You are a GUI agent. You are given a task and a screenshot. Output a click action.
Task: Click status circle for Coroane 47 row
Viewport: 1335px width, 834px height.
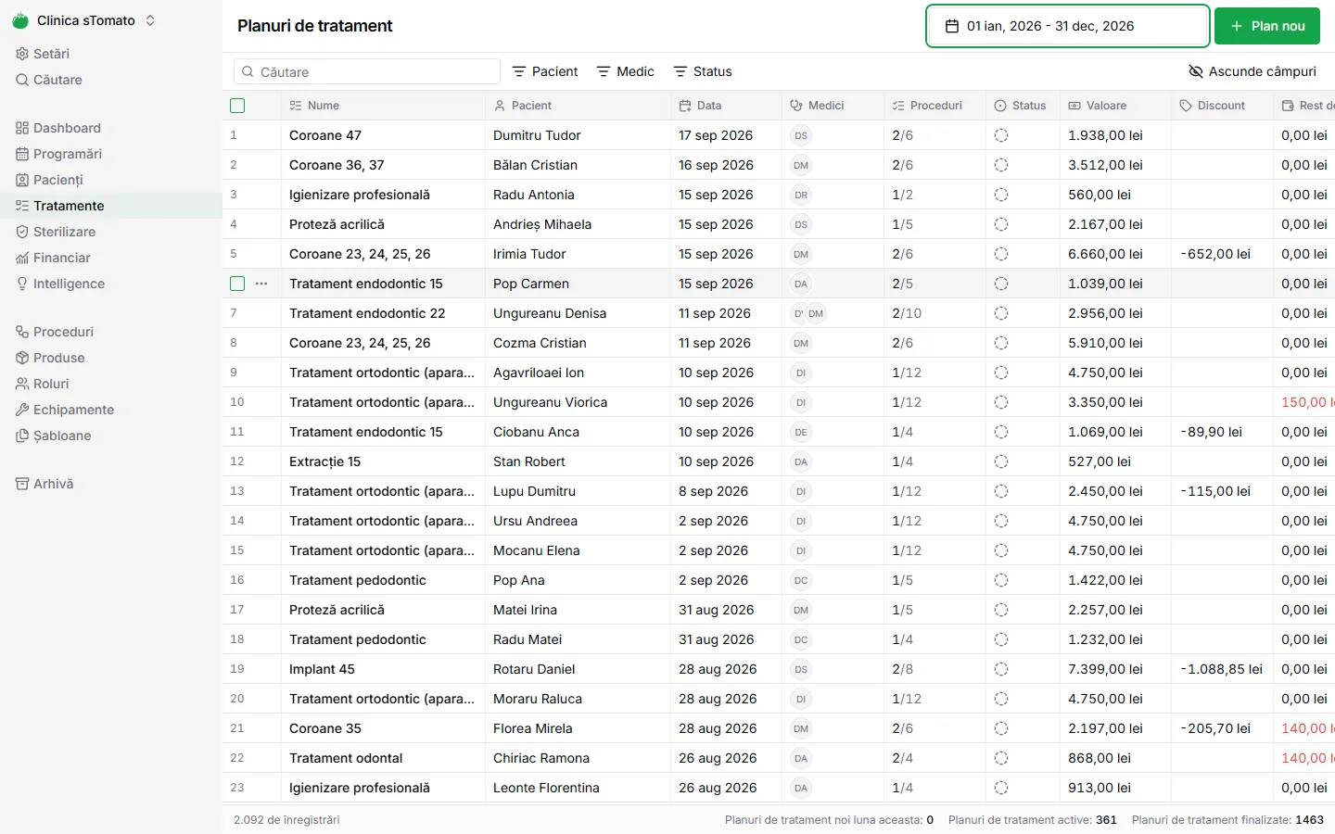[x=1001, y=135]
